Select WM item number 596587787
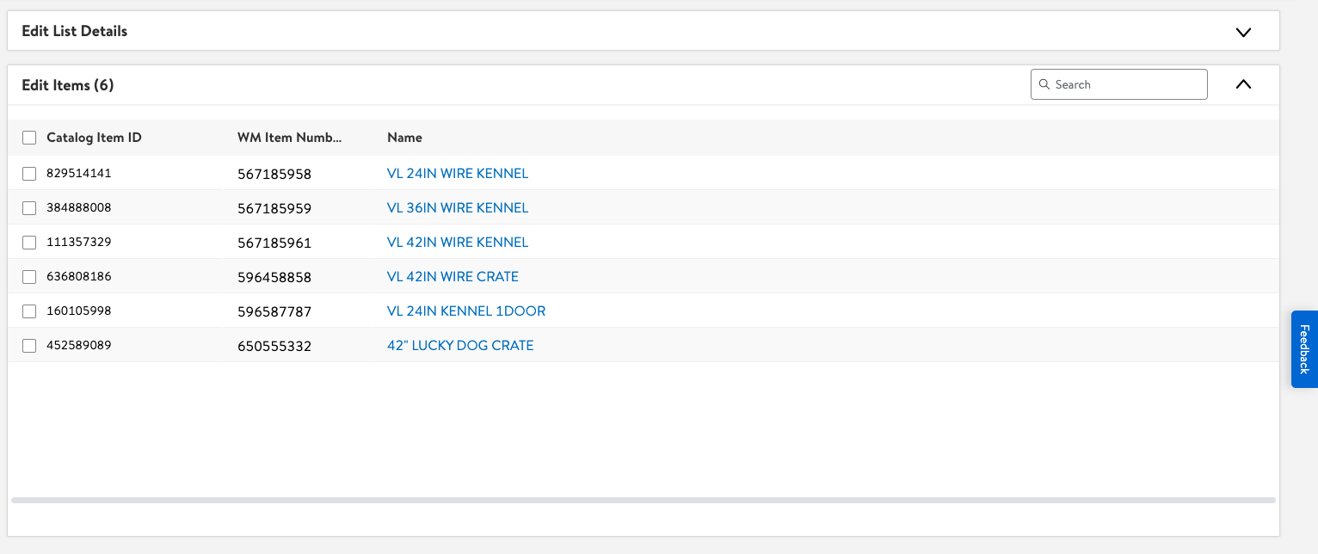 tap(274, 312)
